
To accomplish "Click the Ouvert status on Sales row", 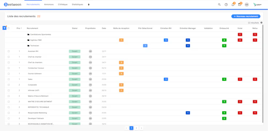I will [75, 79].
